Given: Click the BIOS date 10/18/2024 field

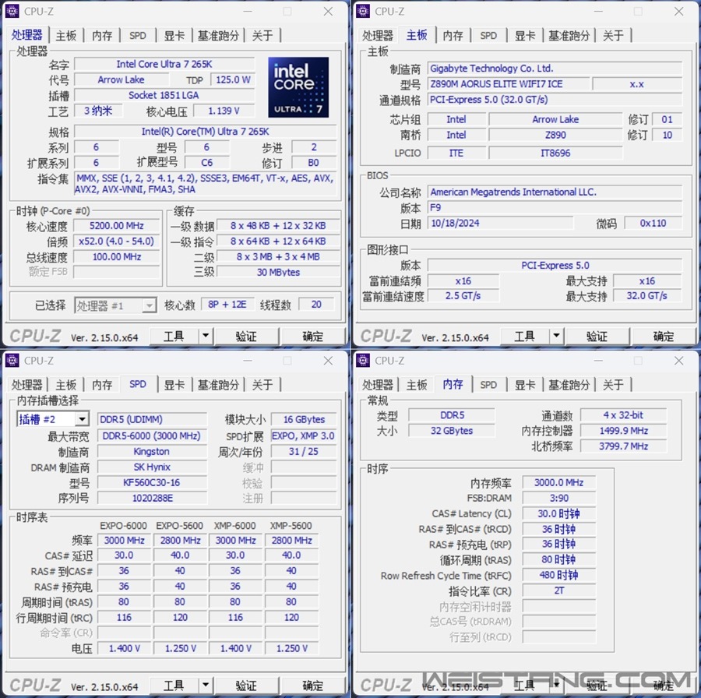Looking at the screenshot, I should click(500, 223).
